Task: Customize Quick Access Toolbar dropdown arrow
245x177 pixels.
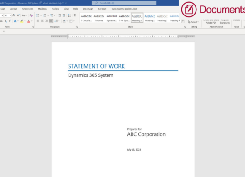Action: [4, 31]
